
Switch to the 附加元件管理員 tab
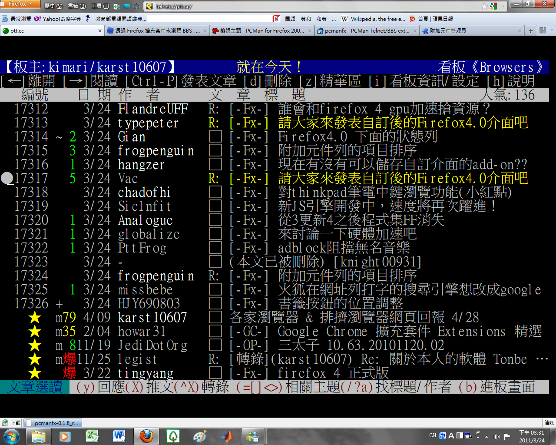click(472, 31)
